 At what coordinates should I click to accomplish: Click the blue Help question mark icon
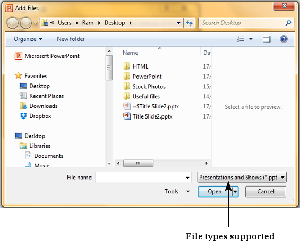click(x=284, y=39)
